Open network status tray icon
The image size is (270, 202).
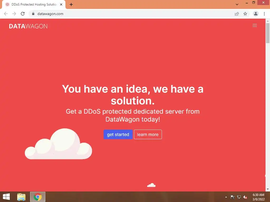(239, 197)
